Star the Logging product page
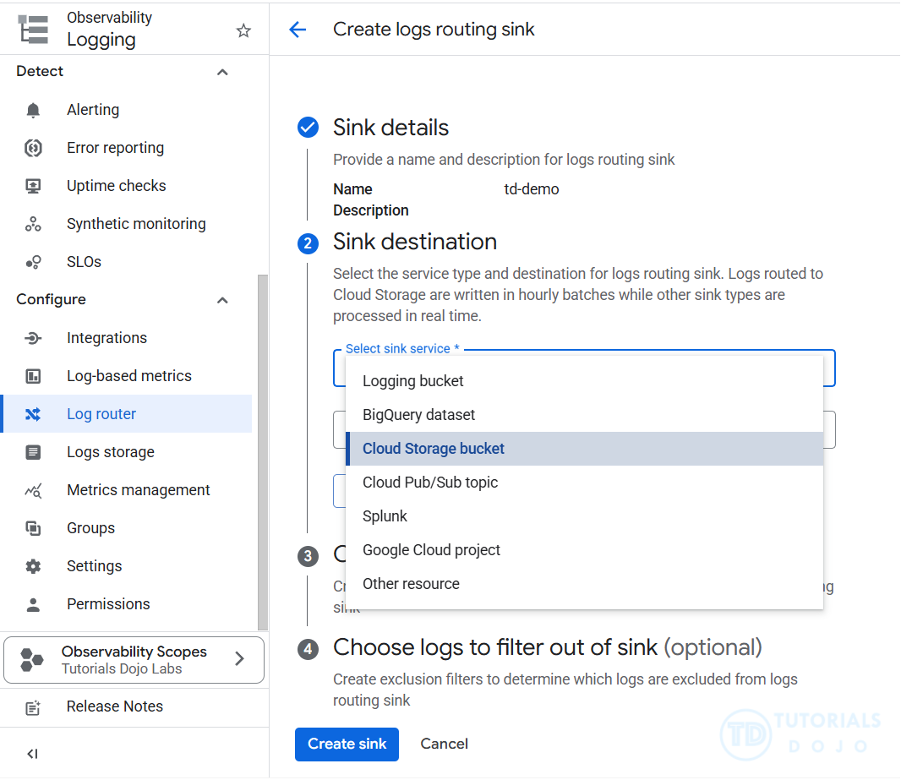 [243, 30]
